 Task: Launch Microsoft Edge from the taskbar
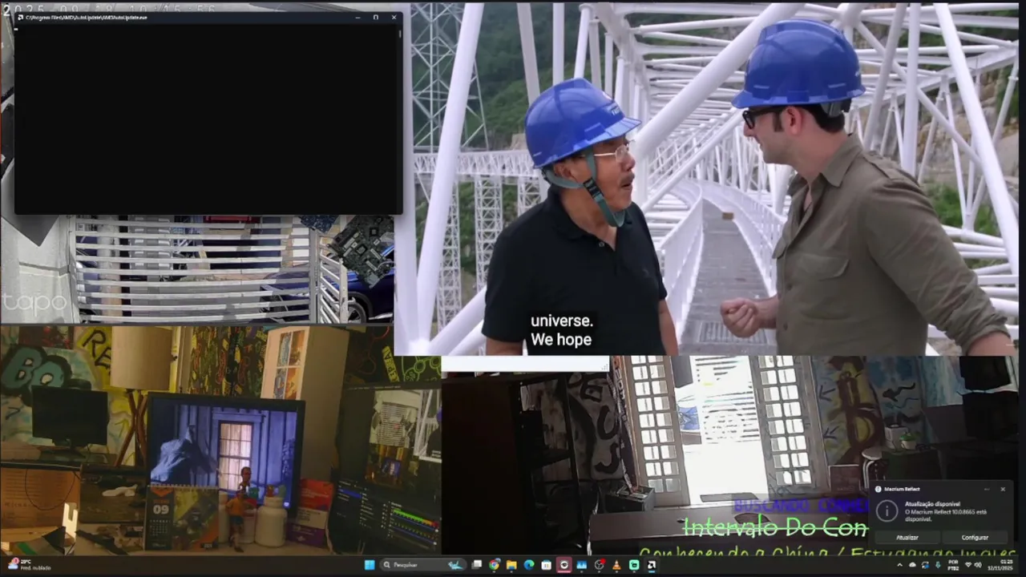pyautogui.click(x=529, y=565)
